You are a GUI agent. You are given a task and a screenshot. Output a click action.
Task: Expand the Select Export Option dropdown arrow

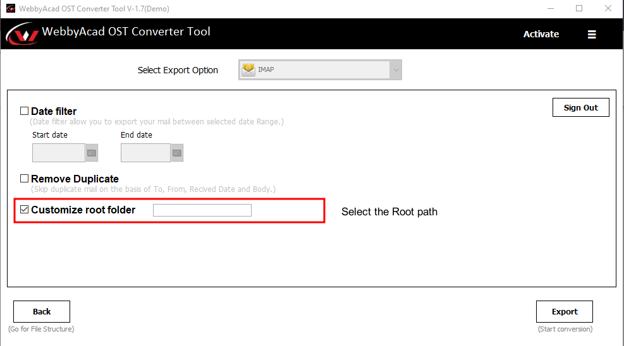(x=396, y=70)
